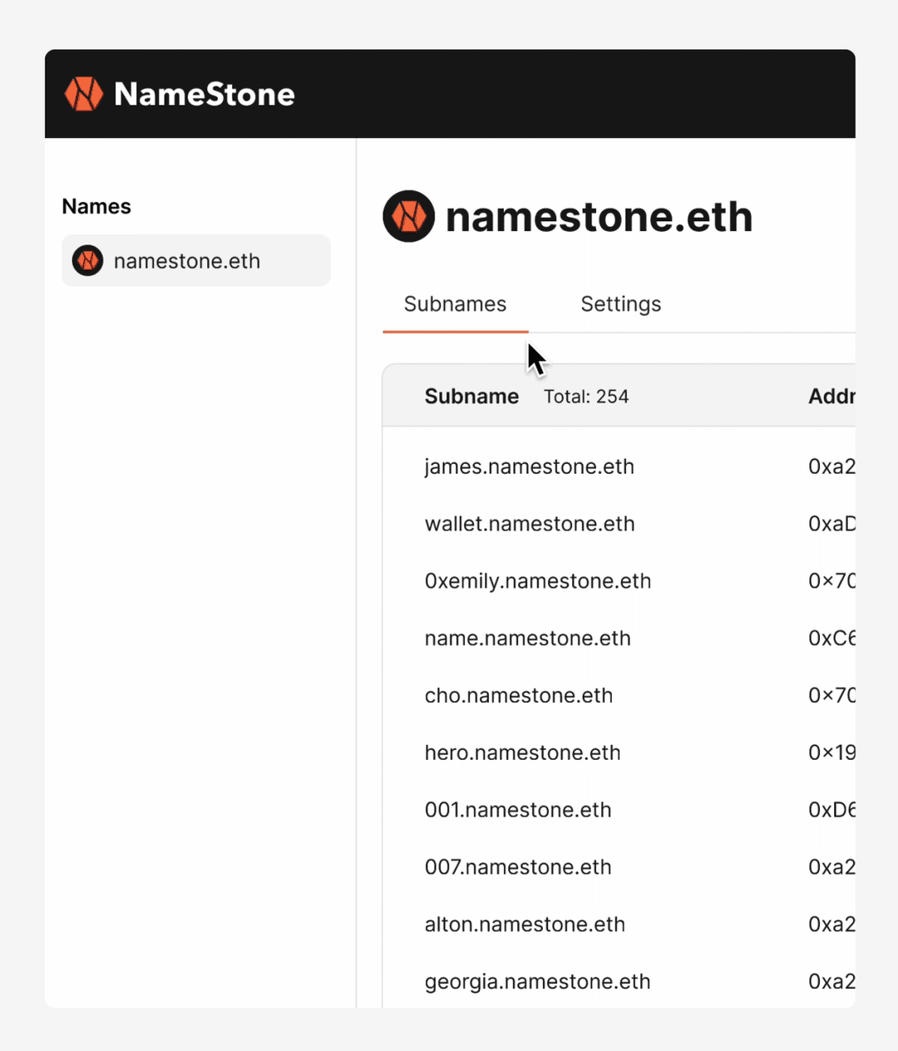Click the address starting with 0xD6 for 001

coord(831,809)
